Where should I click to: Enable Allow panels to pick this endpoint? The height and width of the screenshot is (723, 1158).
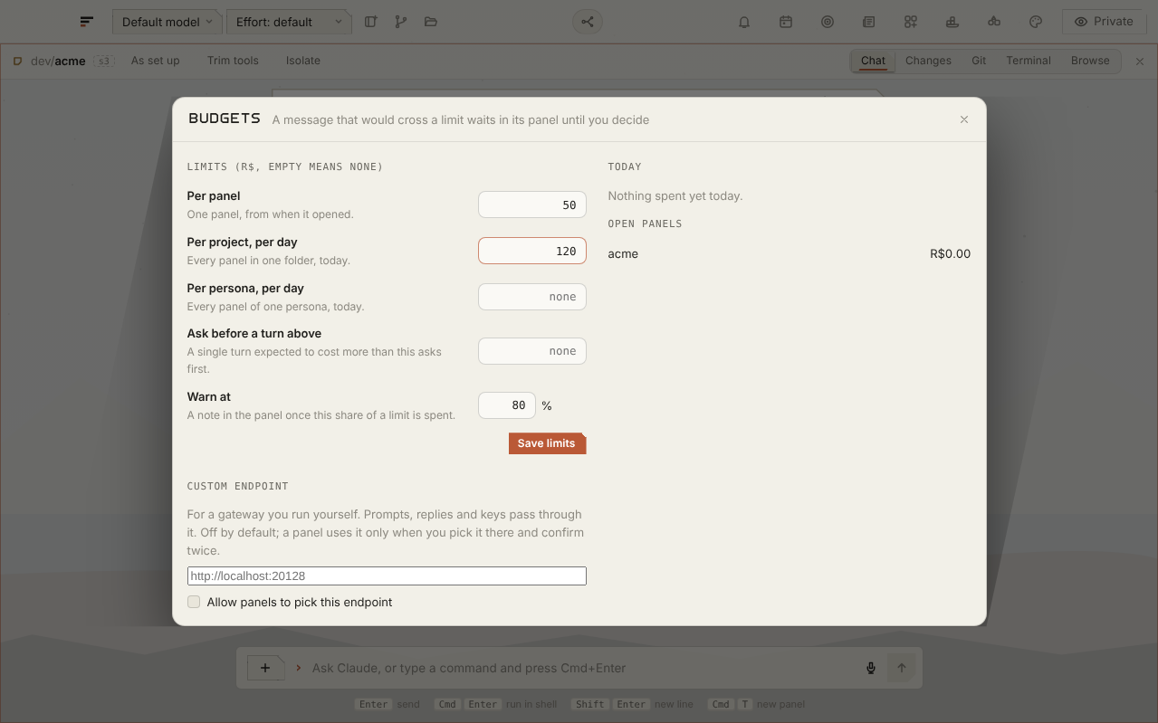pyautogui.click(x=194, y=602)
